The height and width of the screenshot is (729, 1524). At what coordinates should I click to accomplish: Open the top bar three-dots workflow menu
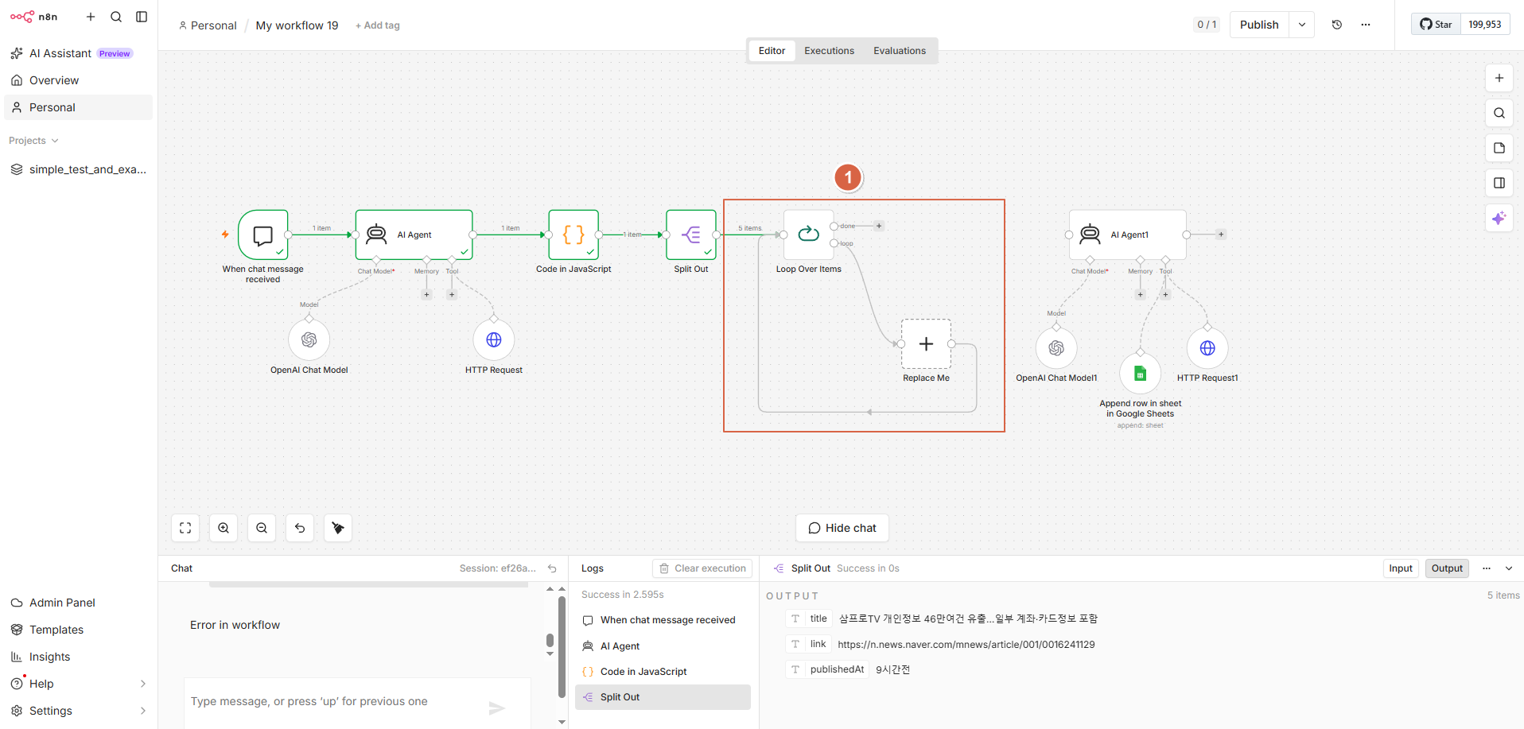tap(1366, 25)
